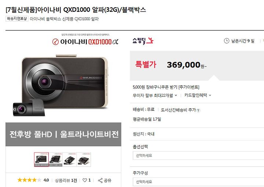
Task: Click the heart like icon
Action: pos(85,180)
